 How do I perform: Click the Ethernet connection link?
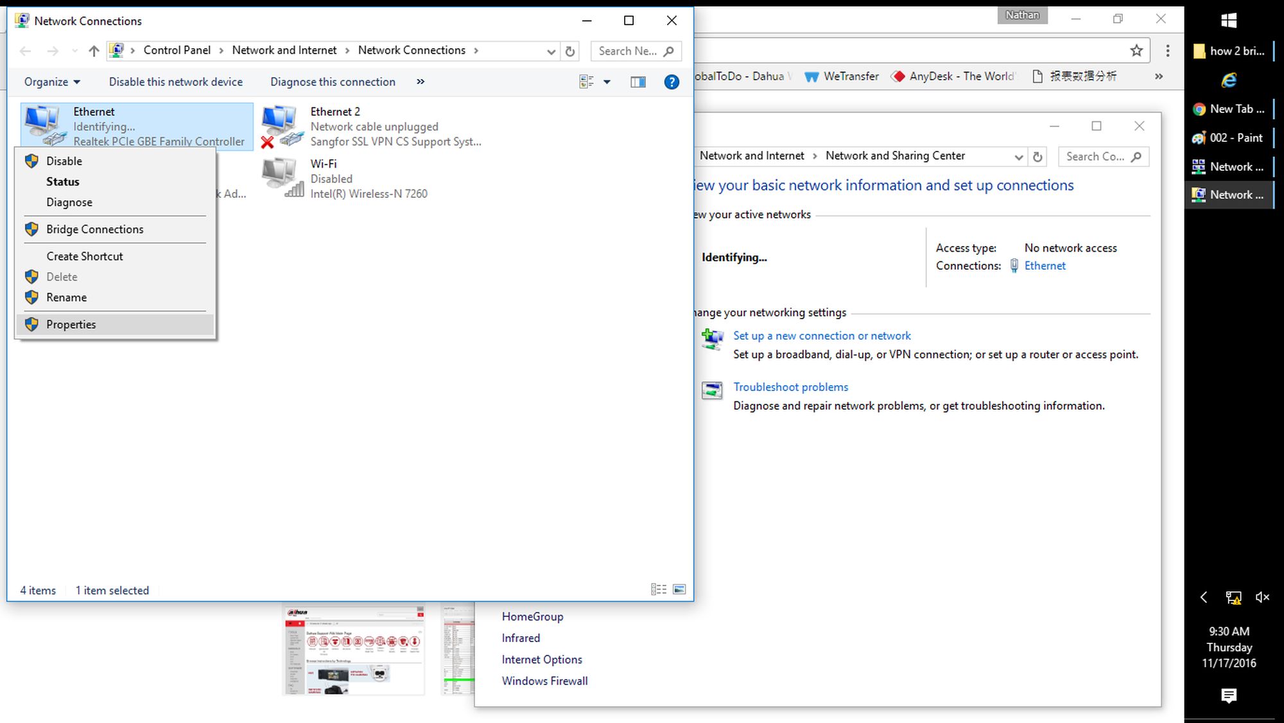tap(1045, 266)
